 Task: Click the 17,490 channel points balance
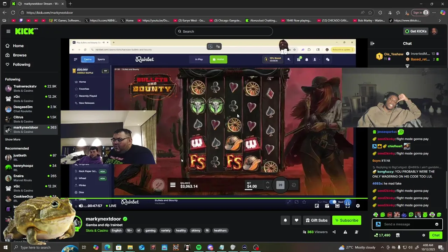point(382,235)
